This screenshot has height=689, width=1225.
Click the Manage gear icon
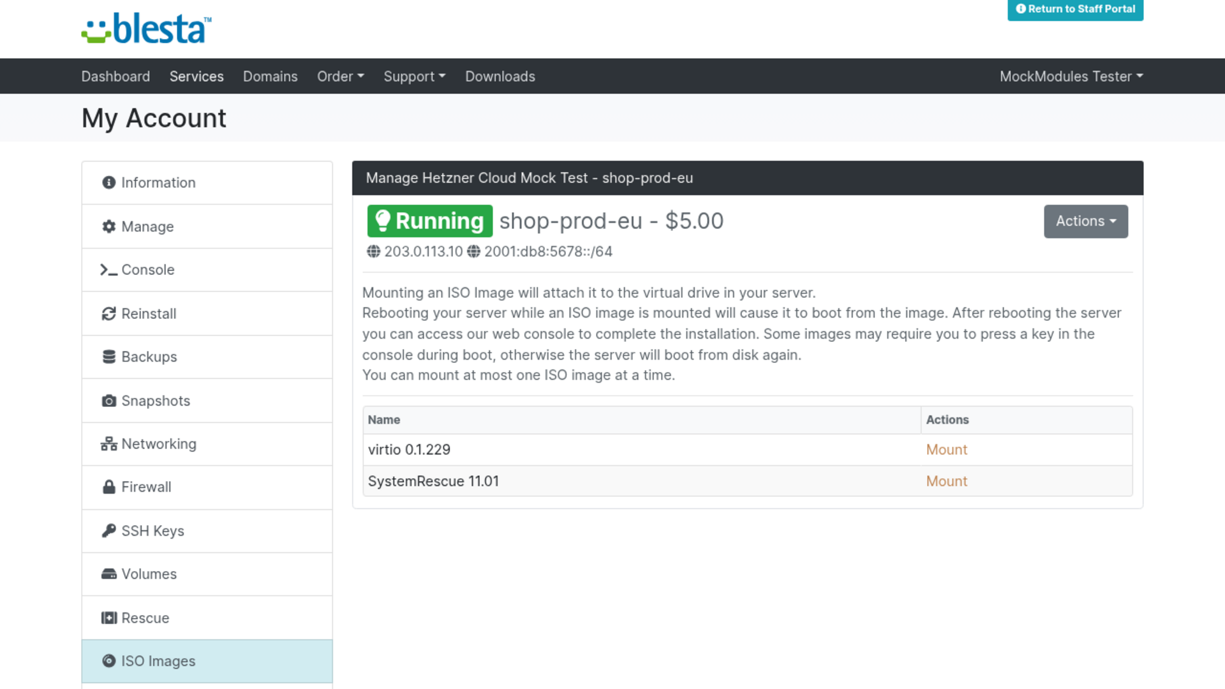click(109, 226)
